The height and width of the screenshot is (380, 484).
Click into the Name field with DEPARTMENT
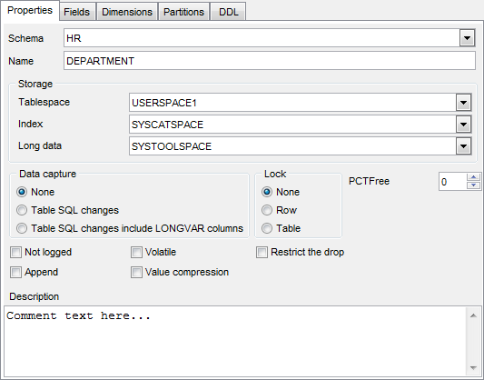click(x=269, y=61)
